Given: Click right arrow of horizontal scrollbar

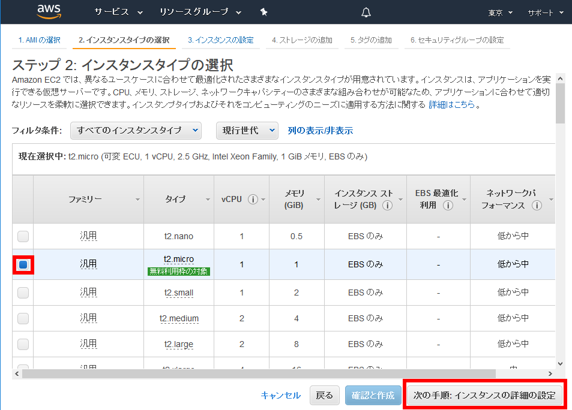Looking at the screenshot, I should (550, 373).
